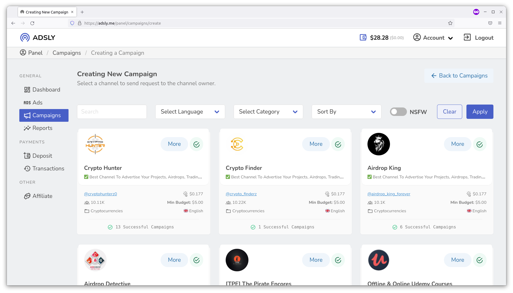Click the wallet balance icon
The image size is (513, 293).
click(363, 38)
